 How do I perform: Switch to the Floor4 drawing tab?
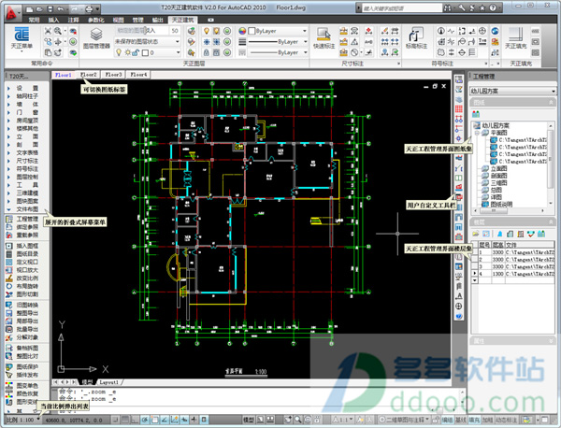pos(138,75)
